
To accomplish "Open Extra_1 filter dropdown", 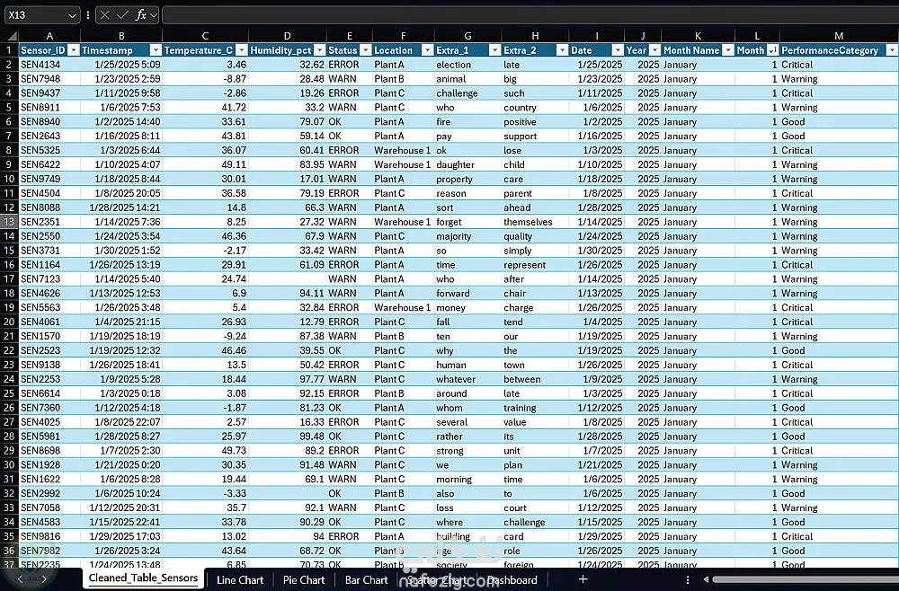I will click(494, 50).
